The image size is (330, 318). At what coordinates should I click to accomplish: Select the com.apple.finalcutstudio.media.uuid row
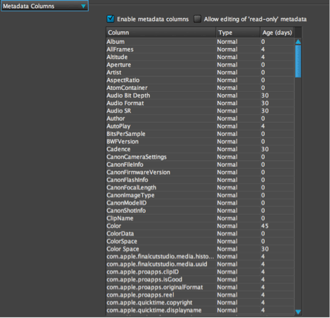200,264
